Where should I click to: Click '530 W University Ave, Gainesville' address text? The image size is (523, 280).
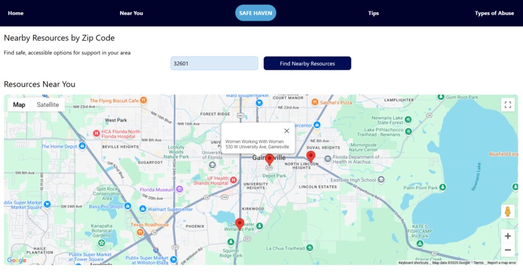pyautogui.click(x=257, y=147)
